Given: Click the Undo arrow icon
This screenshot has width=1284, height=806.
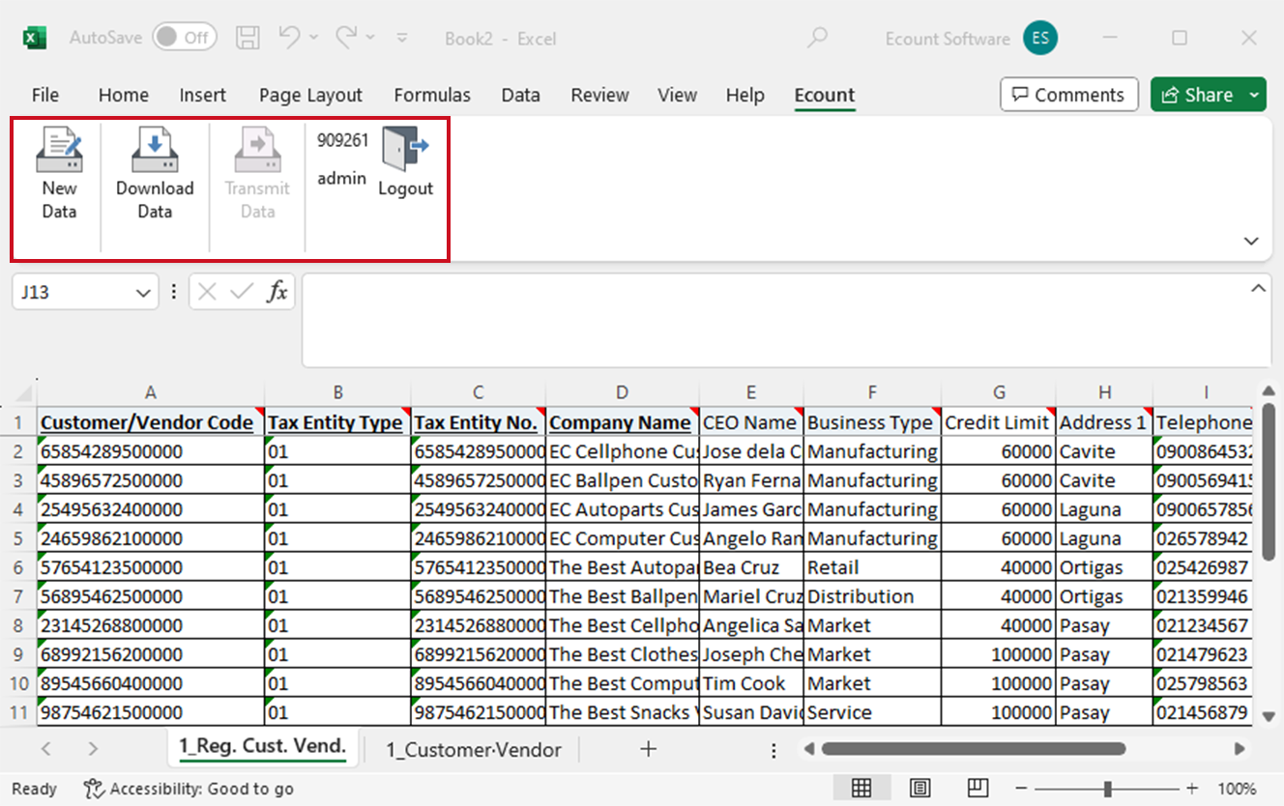Looking at the screenshot, I should point(289,38).
